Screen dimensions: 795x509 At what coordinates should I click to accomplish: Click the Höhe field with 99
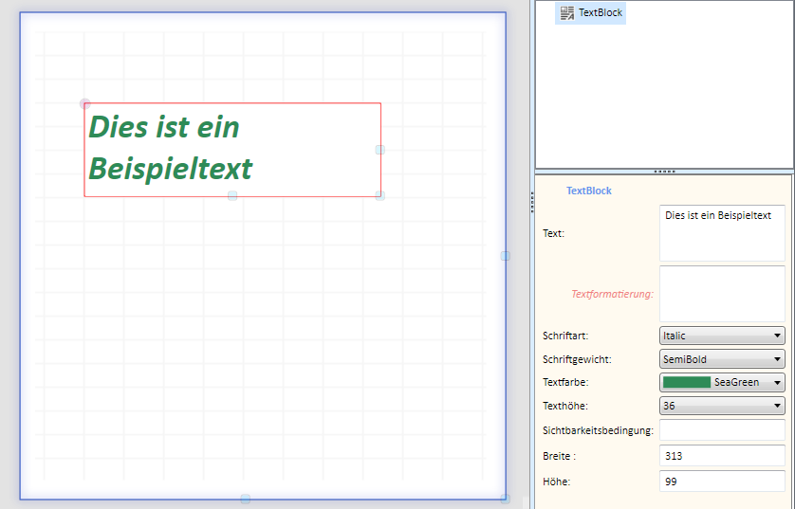[x=722, y=482]
